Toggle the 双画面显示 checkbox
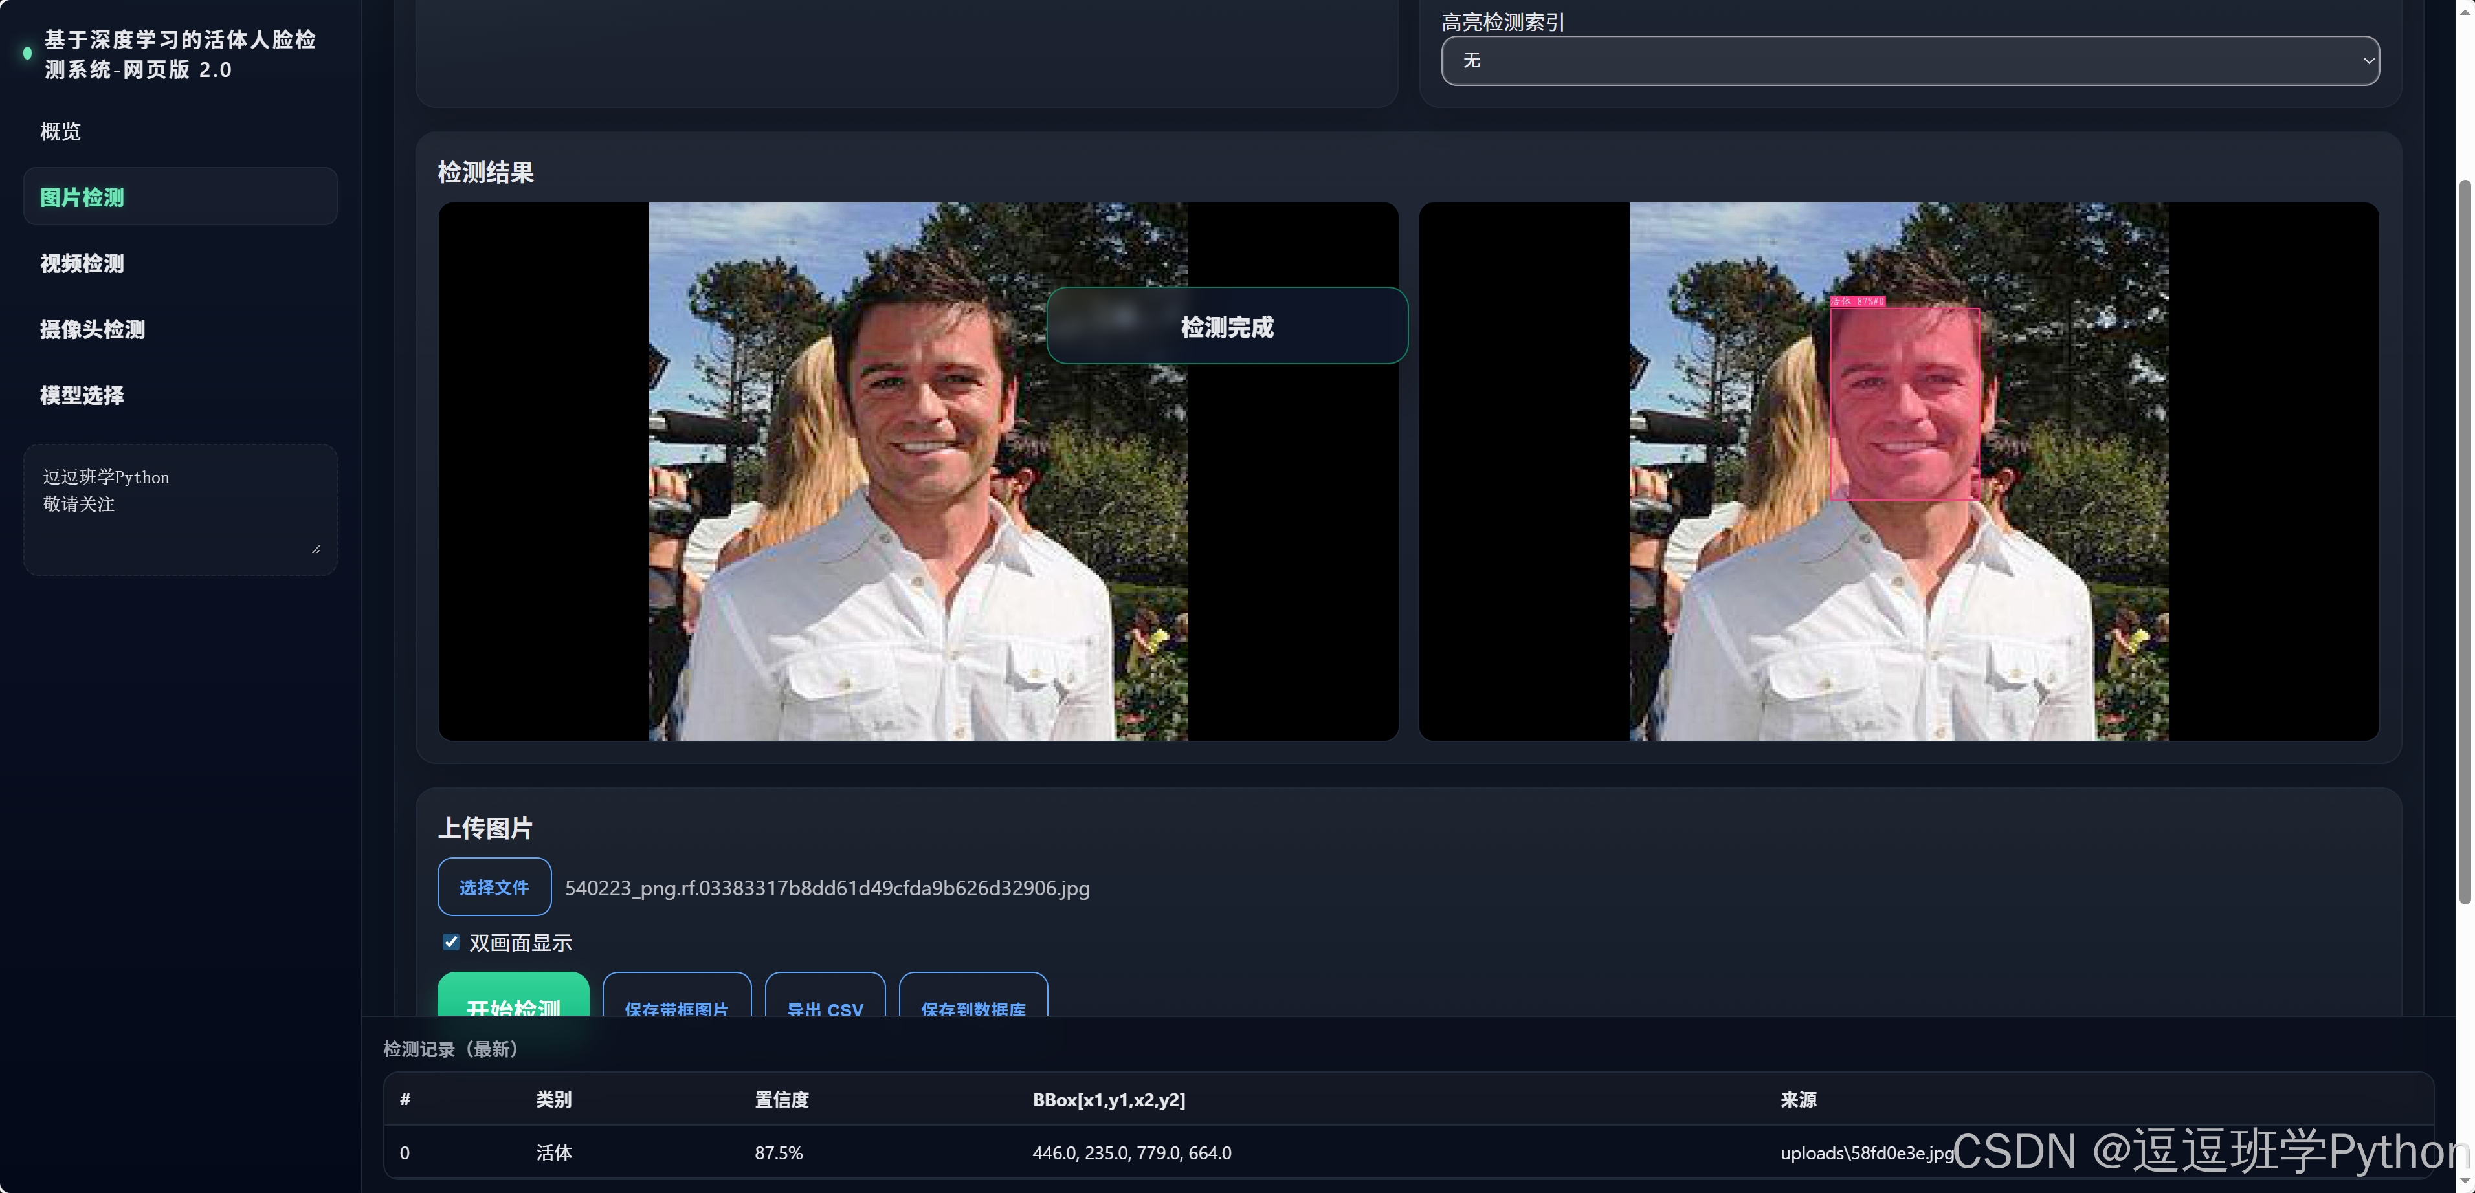The height and width of the screenshot is (1193, 2475). (x=450, y=941)
